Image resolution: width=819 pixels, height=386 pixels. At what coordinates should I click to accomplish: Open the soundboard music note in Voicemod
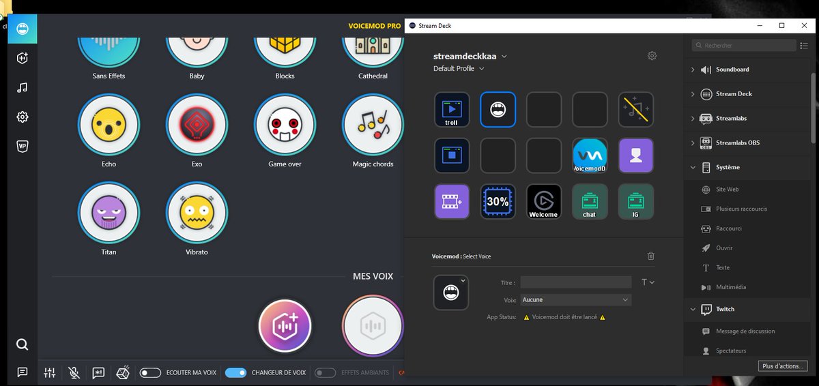tap(23, 87)
